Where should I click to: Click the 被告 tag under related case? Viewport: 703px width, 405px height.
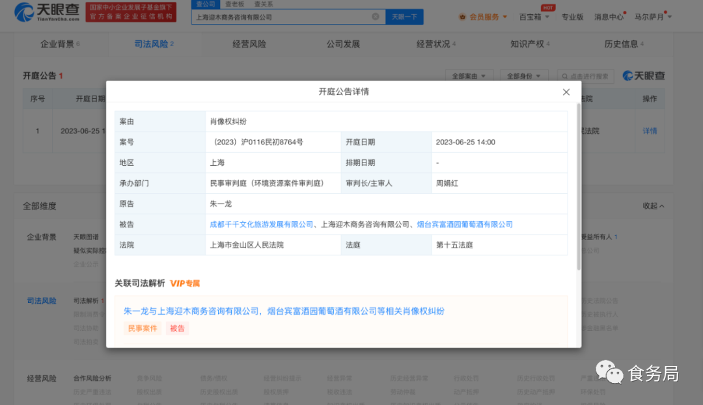[177, 328]
